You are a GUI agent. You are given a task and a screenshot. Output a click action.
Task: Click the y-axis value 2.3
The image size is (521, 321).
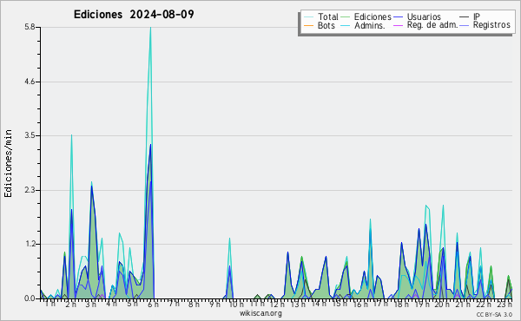(x=30, y=190)
